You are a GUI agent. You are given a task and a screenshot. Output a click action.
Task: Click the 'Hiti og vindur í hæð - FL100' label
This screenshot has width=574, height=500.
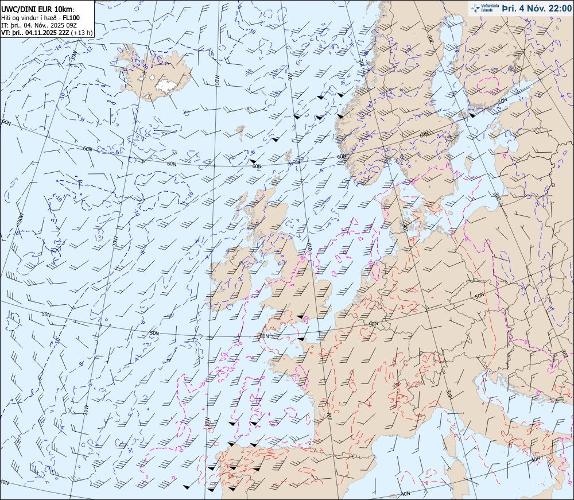40,18
